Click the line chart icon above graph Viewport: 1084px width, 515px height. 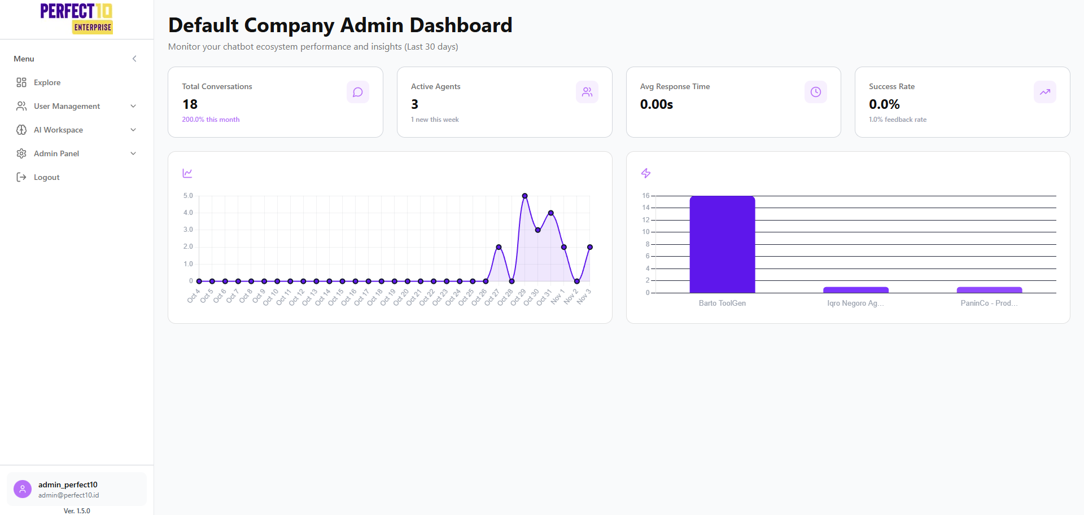[x=187, y=173]
